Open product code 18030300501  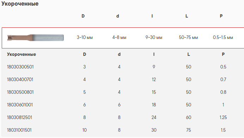pos(20,67)
